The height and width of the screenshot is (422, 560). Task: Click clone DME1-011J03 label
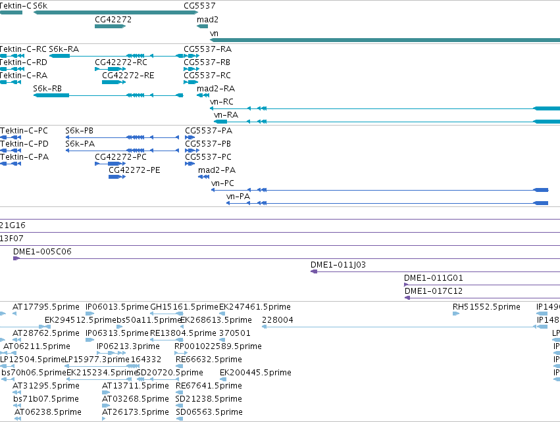tap(338, 265)
